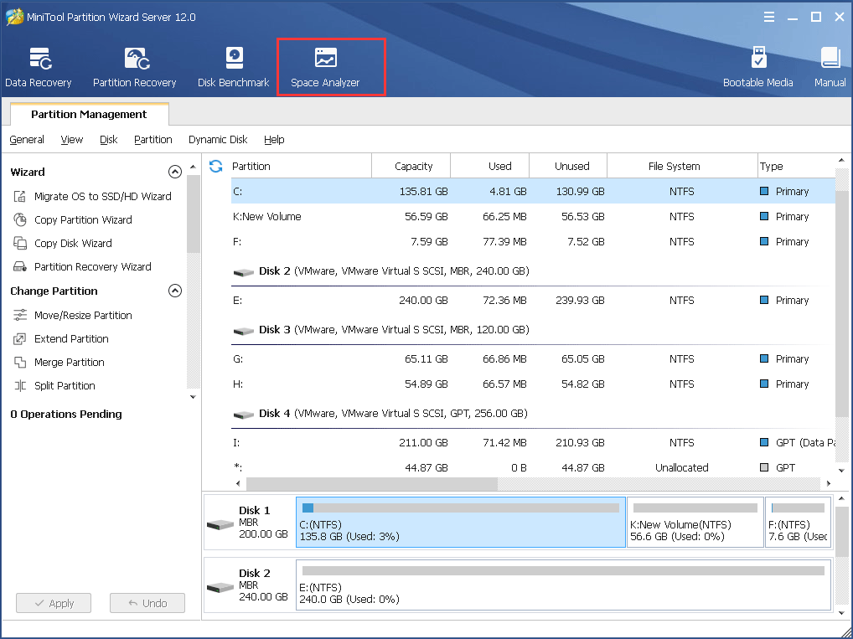This screenshot has height=639, width=853.
Task: Click the Migrate OS to SSD/HD Wizard icon
Action: tap(19, 196)
